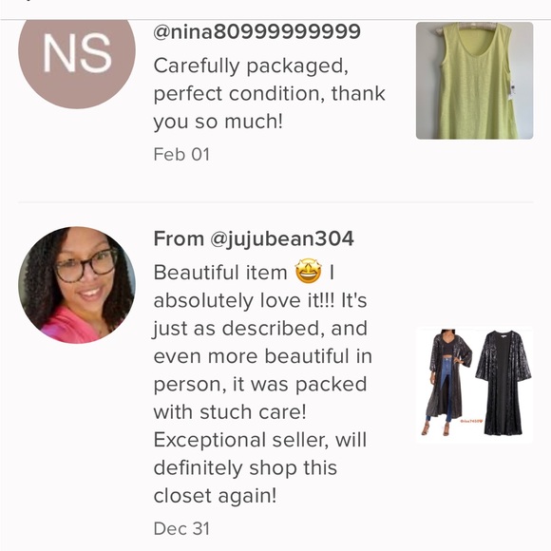
Task: Tap the @nina80999999999 username
Action: tap(256, 31)
